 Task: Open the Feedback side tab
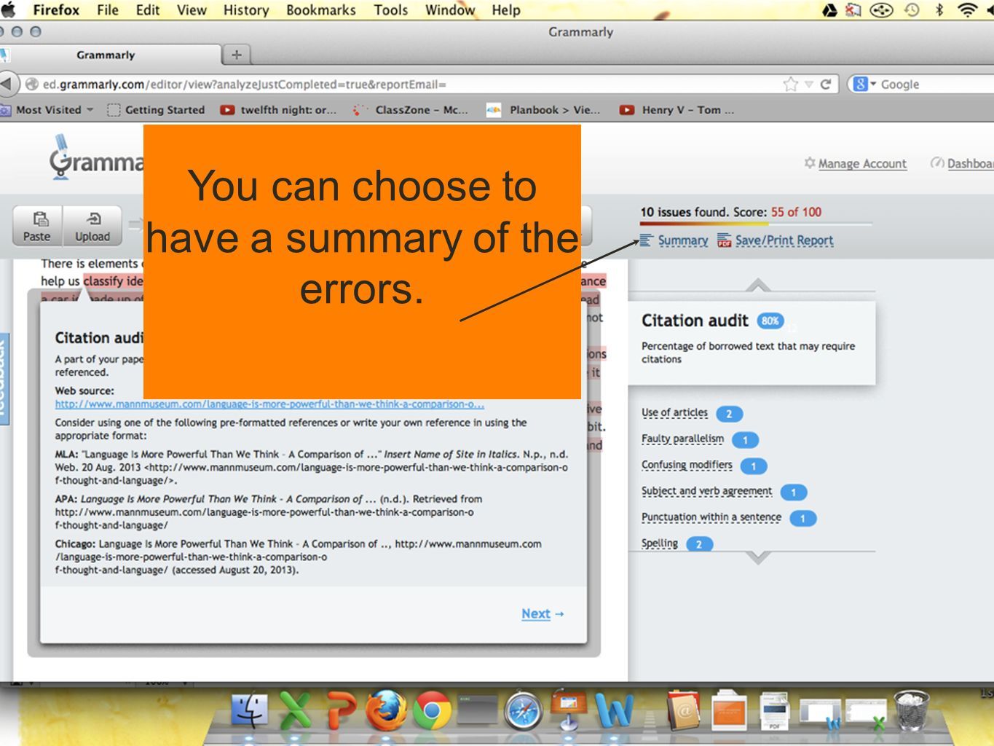(x=4, y=379)
